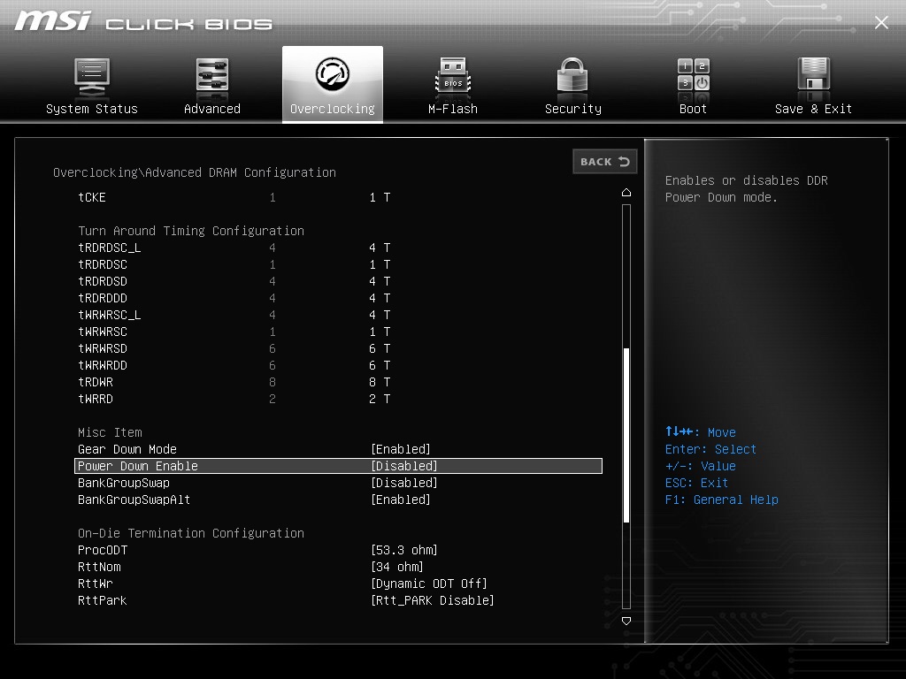Select the tWRWRSD 6 T value
The width and height of the screenshot is (906, 679).
380,348
